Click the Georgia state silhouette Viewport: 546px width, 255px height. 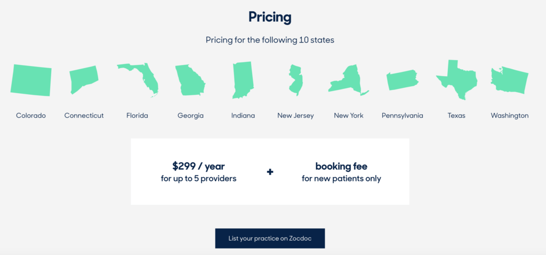[x=189, y=80]
